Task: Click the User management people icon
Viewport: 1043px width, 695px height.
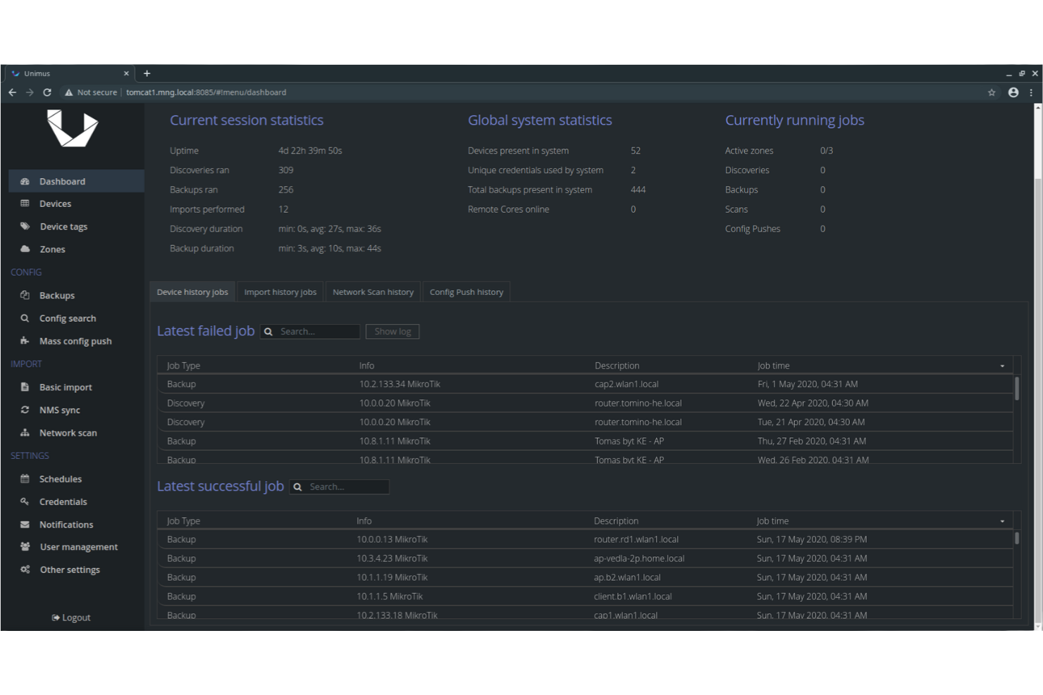Action: pyautogui.click(x=25, y=546)
